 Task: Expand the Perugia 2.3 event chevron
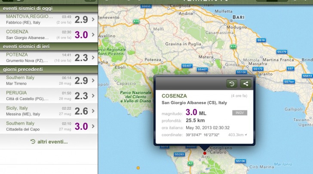tap(93, 95)
